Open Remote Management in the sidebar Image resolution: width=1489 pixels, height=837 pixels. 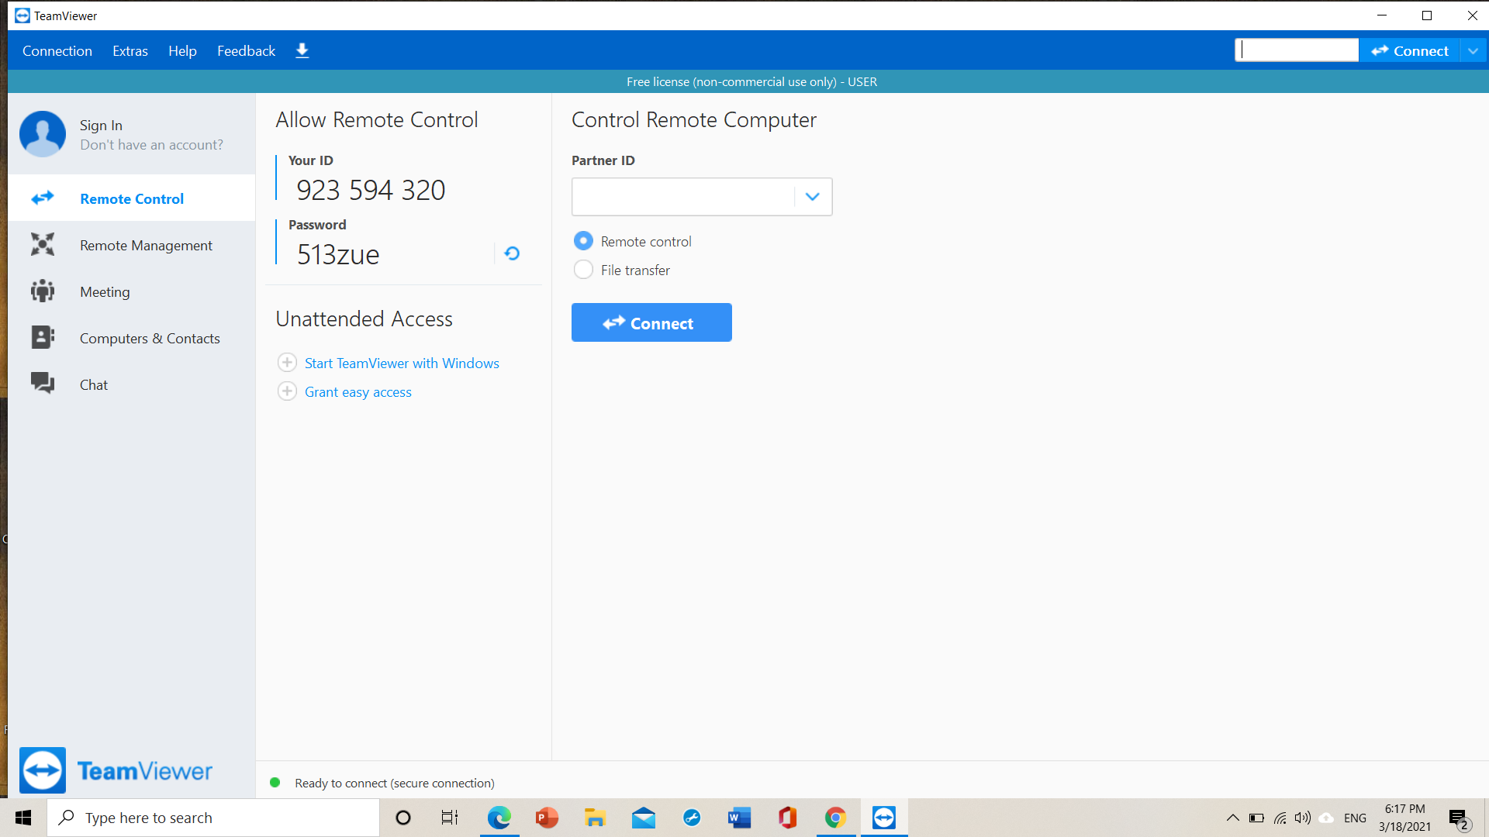(132, 245)
